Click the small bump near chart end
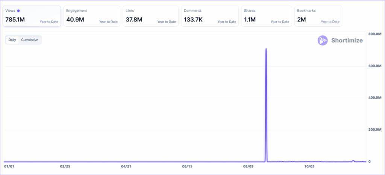 point(353,161)
